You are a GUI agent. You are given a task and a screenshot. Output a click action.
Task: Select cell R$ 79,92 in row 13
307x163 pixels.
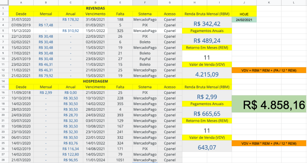coord(46,76)
